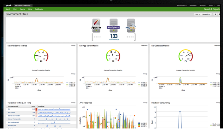Image resolution: width=223 pixels, height=129 pixels.
Task: Click the Real-time label on App Server panel
Action: [x=144, y=45]
